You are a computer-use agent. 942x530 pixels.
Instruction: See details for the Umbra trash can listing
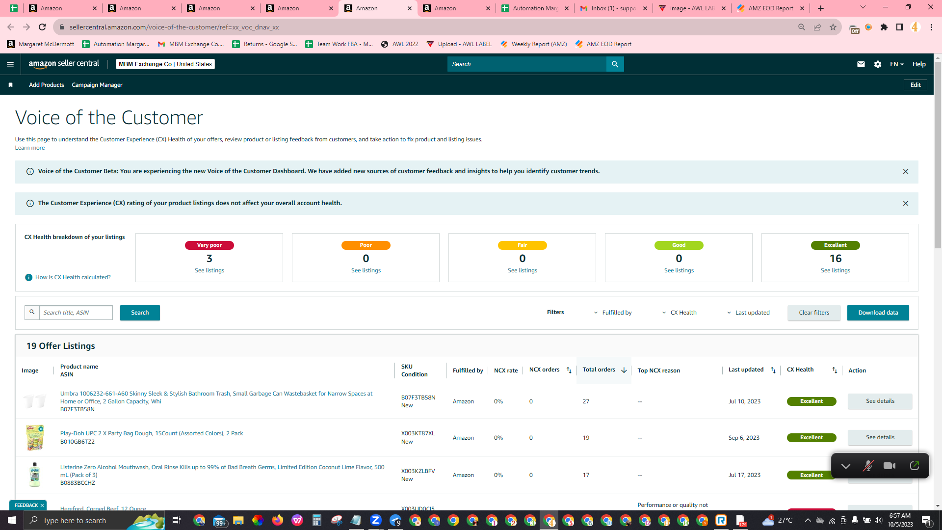[x=880, y=401]
